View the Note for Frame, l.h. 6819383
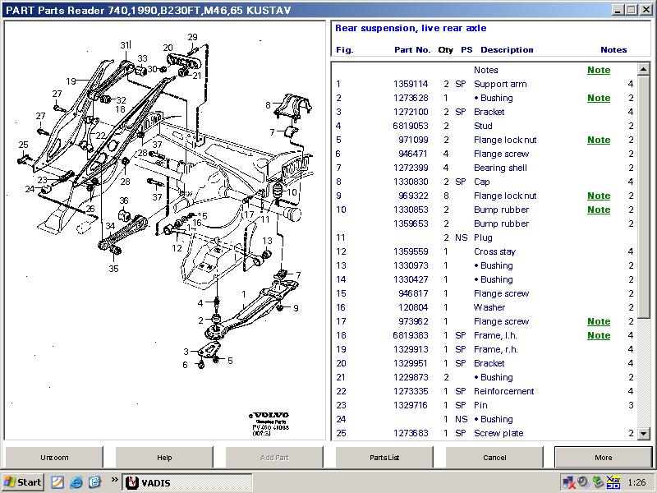This screenshot has height=493, width=657. pyautogui.click(x=599, y=335)
